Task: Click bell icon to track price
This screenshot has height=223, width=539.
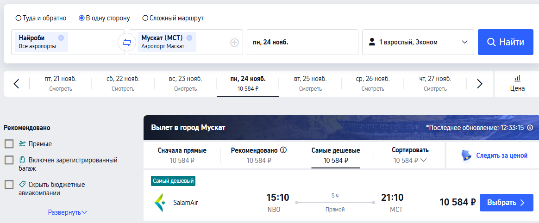Action: [466, 155]
